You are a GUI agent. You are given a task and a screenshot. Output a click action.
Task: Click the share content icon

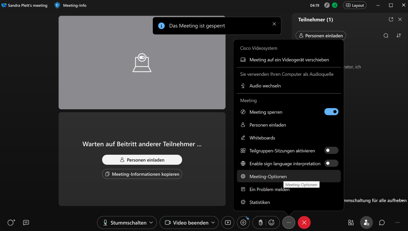[x=228, y=222]
